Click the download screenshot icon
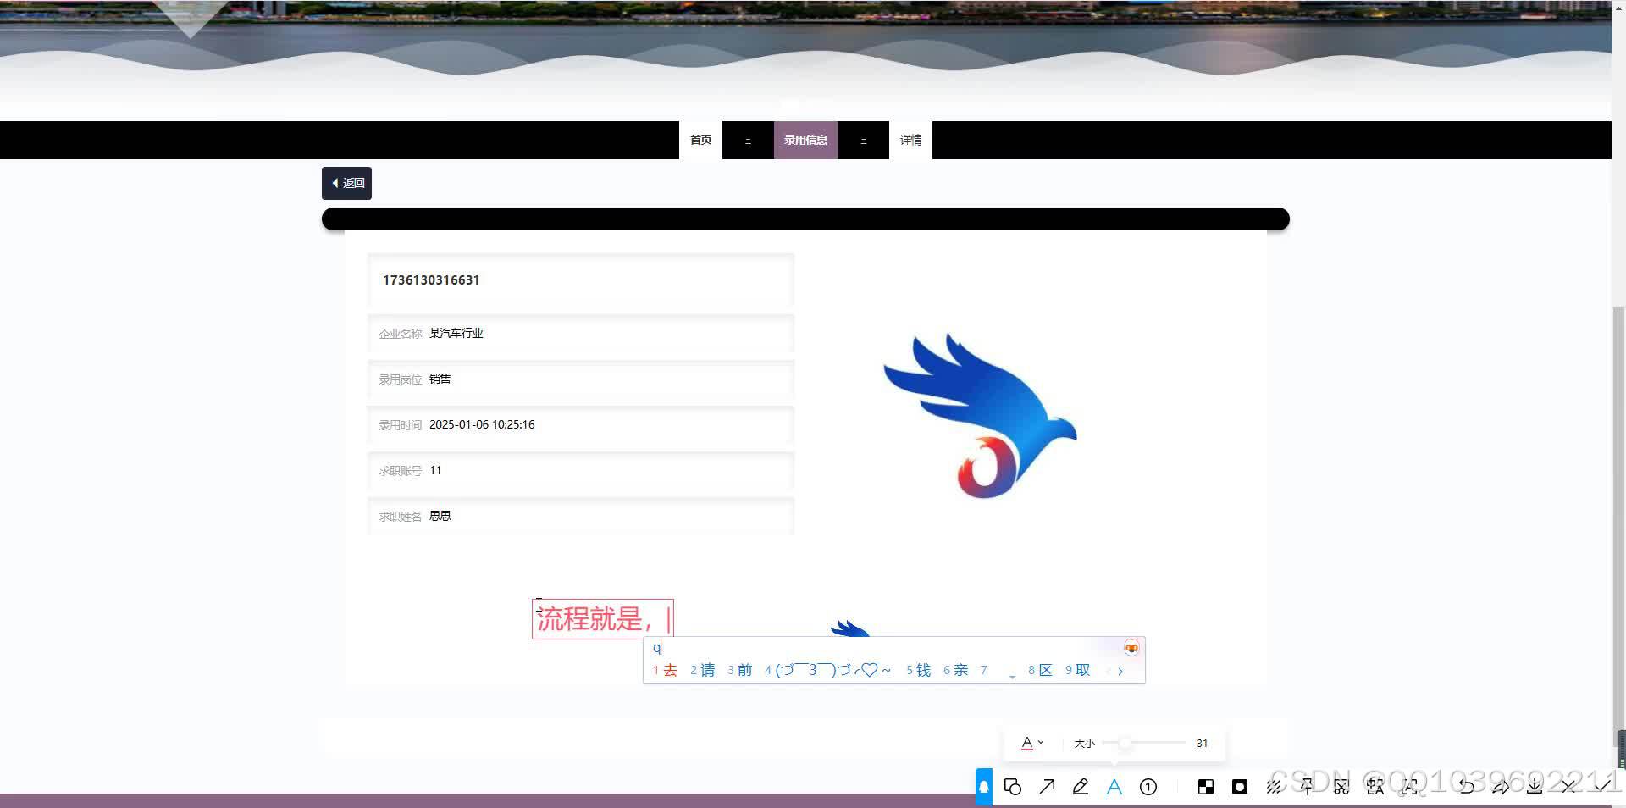Viewport: 1626px width, 808px height. [1535, 787]
